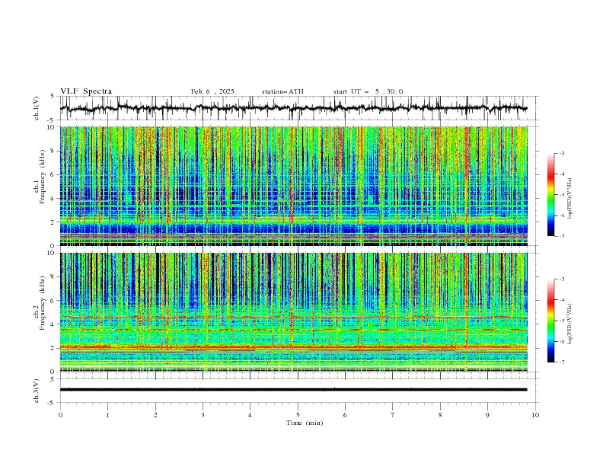
Task: Click the "ch.1(V)" waveform axis label
Action: [37, 108]
